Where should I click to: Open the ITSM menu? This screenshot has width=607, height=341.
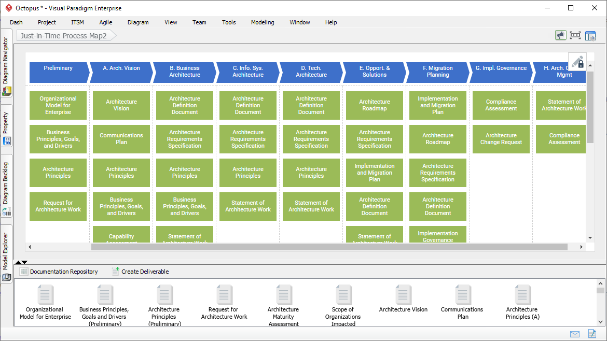point(77,22)
